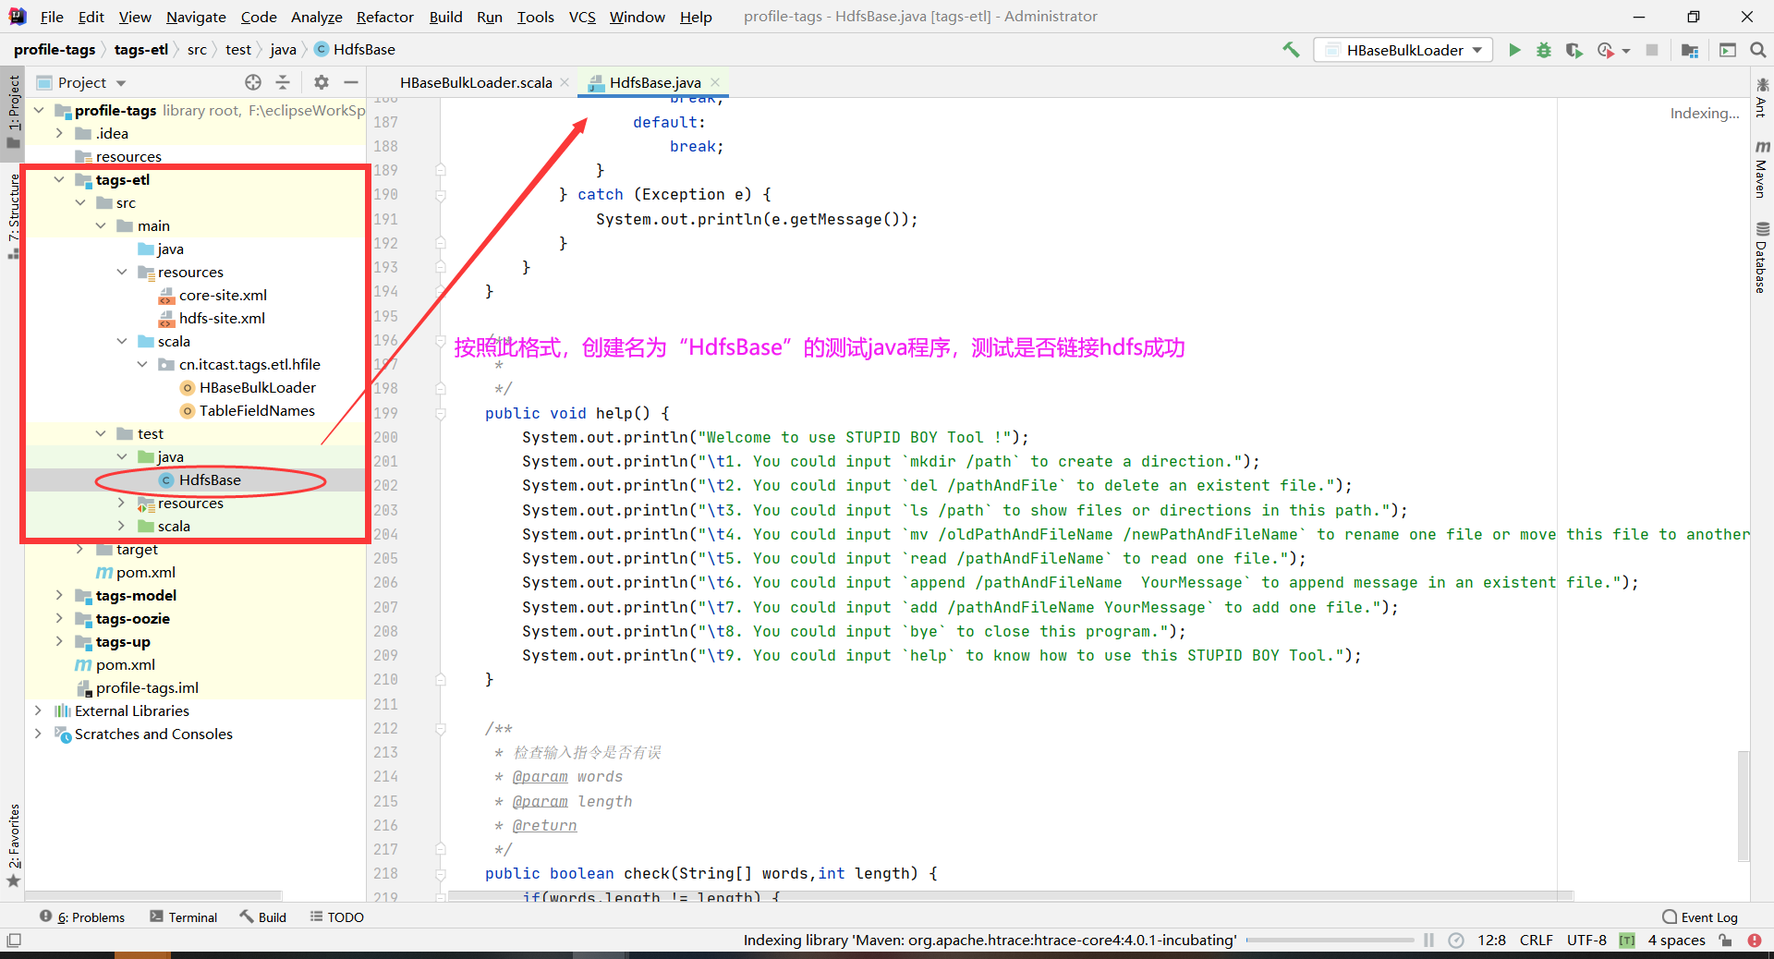Open the profiler run options dropdown arrow
Screen dimensions: 1774x959
(x=1626, y=51)
